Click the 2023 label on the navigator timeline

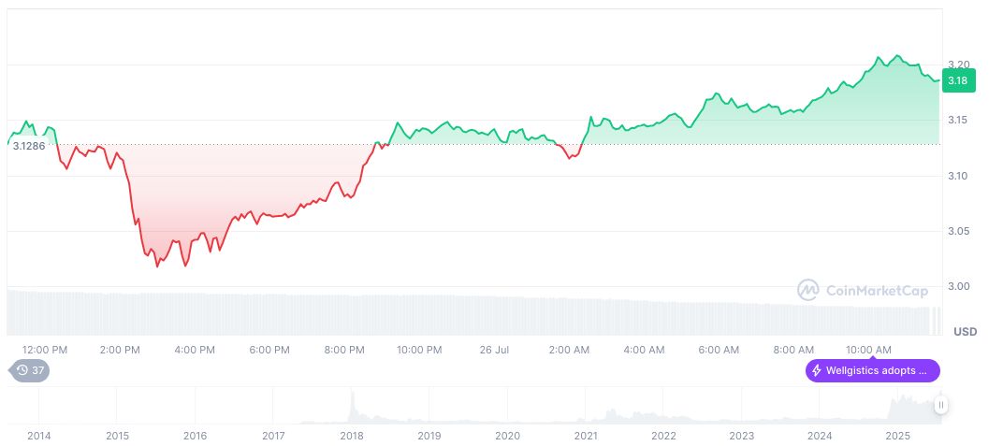[x=741, y=436]
